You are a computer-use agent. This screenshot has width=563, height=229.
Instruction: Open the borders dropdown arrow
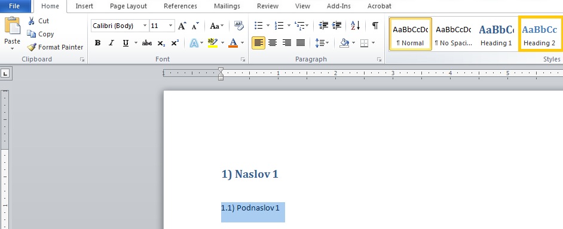pyautogui.click(x=373, y=43)
